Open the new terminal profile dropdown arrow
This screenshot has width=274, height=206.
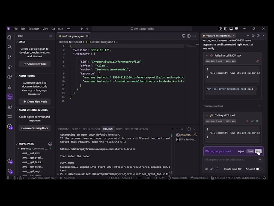click(x=176, y=129)
